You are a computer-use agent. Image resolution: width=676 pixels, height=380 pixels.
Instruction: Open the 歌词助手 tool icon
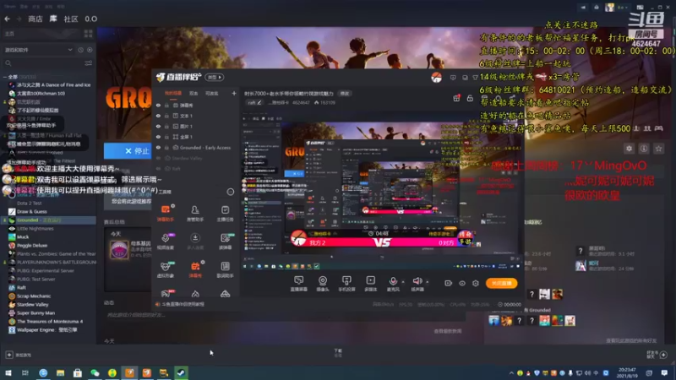(x=225, y=269)
